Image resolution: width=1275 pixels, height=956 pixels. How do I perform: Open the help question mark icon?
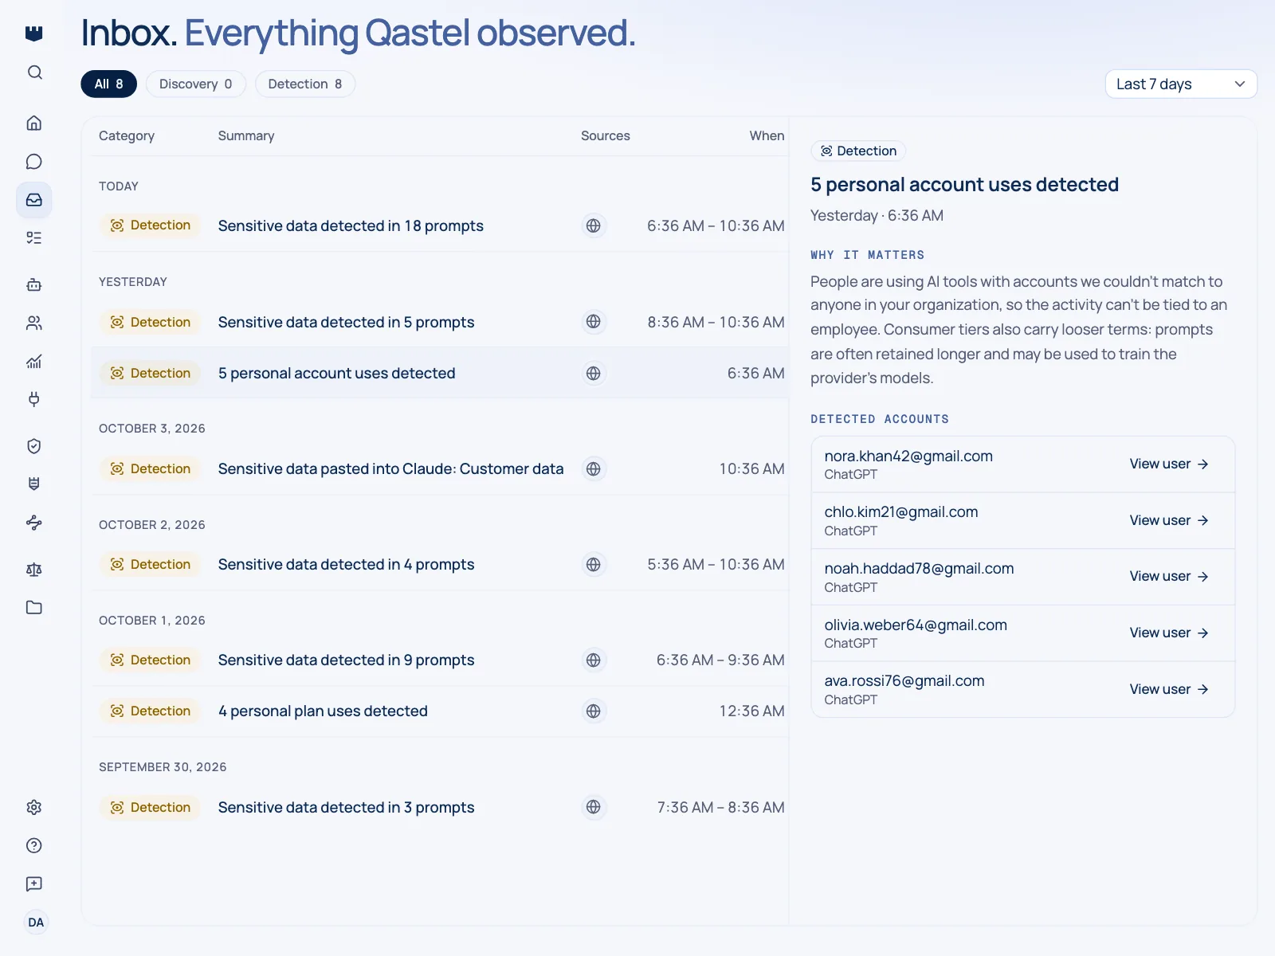coord(34,845)
